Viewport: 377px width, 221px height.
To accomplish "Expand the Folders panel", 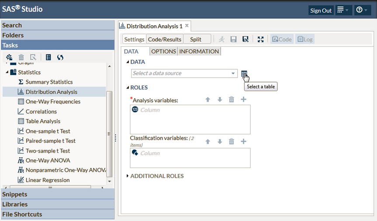I will click(x=58, y=35).
